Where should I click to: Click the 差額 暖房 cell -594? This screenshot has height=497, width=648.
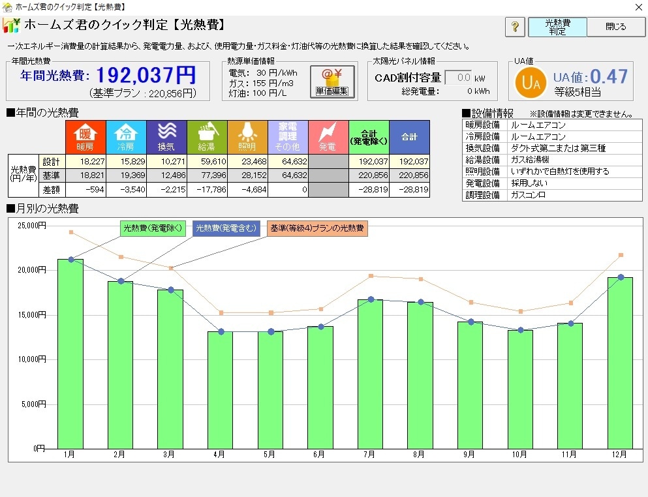[85, 190]
